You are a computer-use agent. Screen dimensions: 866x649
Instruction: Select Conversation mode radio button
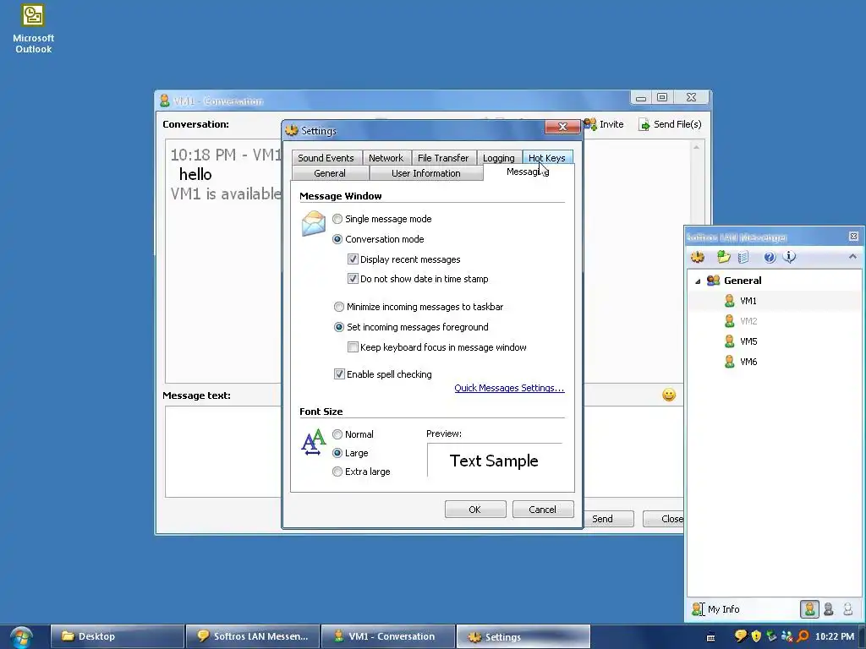pos(337,239)
